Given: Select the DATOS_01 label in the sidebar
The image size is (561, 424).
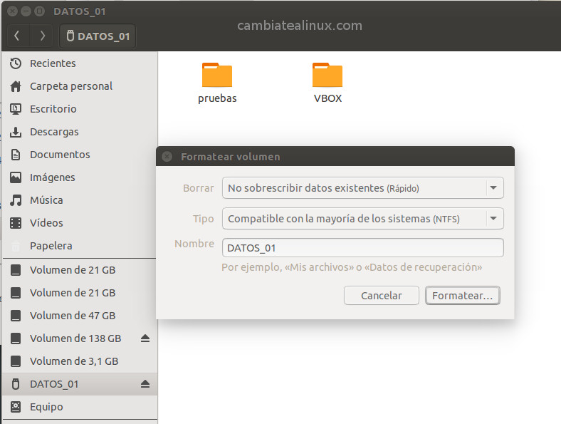Looking at the screenshot, I should [x=54, y=384].
